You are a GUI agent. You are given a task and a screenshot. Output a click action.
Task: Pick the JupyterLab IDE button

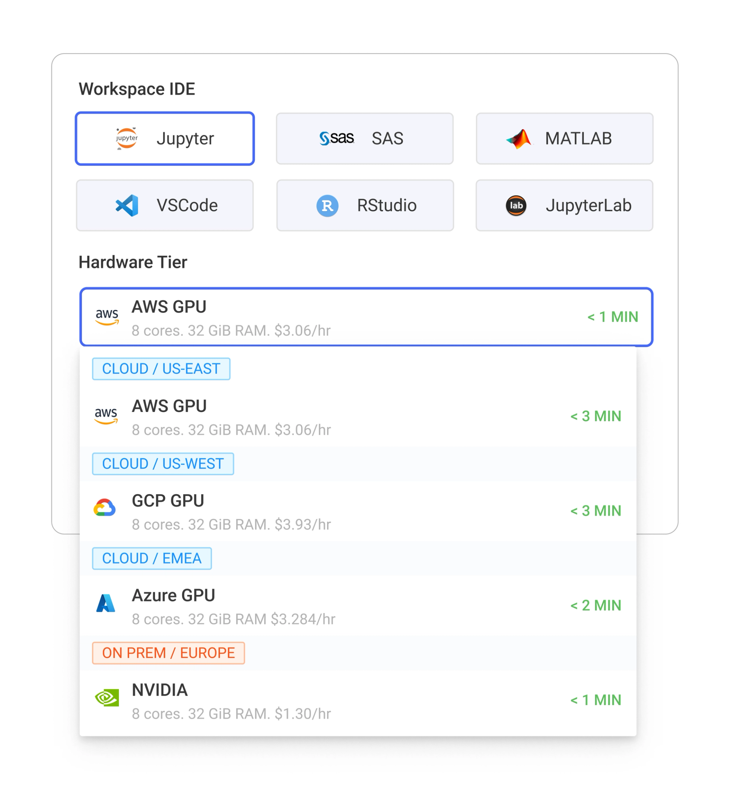click(564, 206)
